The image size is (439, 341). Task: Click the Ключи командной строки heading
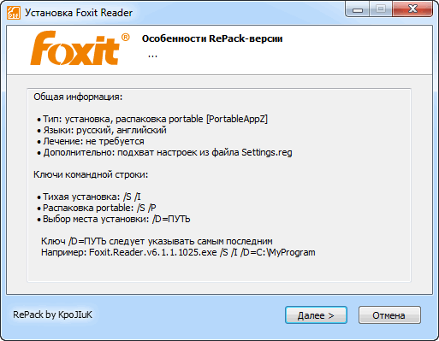click(91, 174)
